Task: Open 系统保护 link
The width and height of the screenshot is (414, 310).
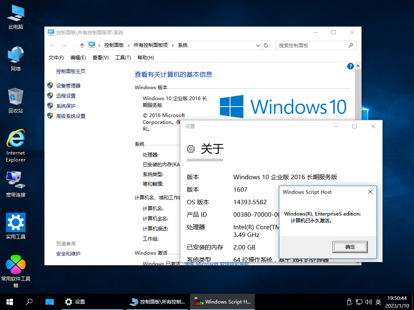Action: 66,106
